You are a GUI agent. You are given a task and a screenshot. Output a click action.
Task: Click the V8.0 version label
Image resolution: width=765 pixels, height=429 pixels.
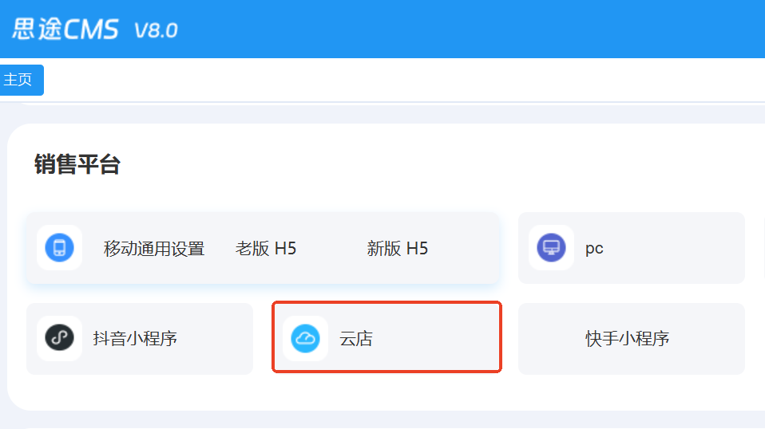(156, 30)
